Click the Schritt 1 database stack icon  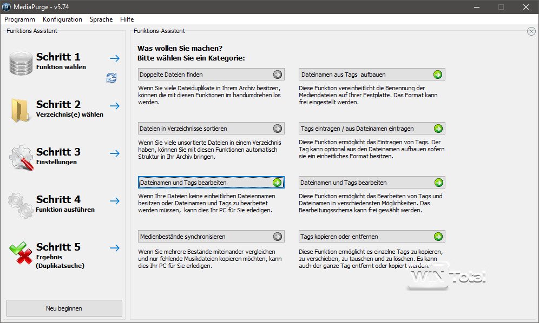(21, 63)
